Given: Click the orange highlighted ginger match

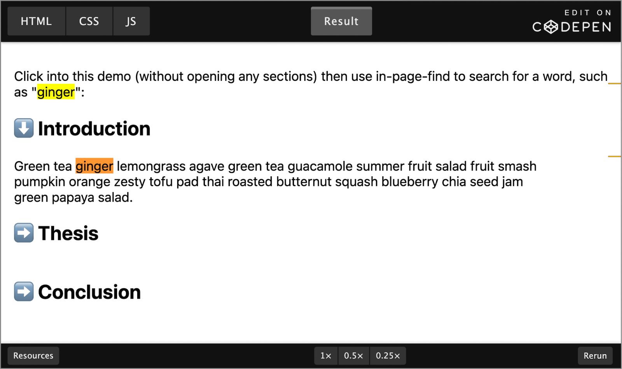Looking at the screenshot, I should 94,166.
